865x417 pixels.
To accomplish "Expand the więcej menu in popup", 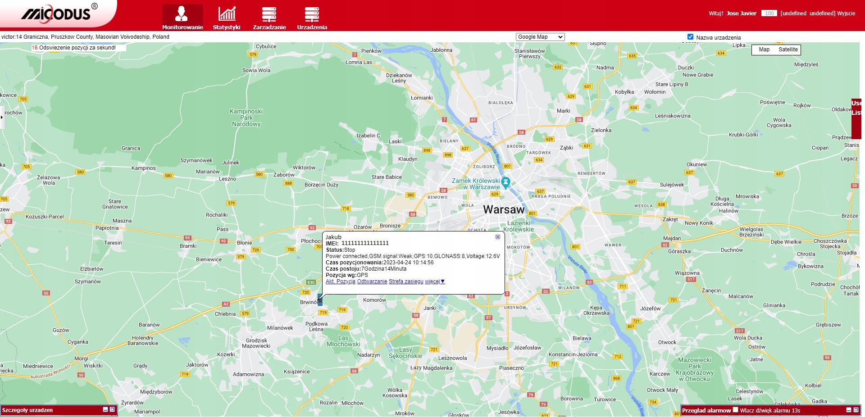I will tap(435, 281).
